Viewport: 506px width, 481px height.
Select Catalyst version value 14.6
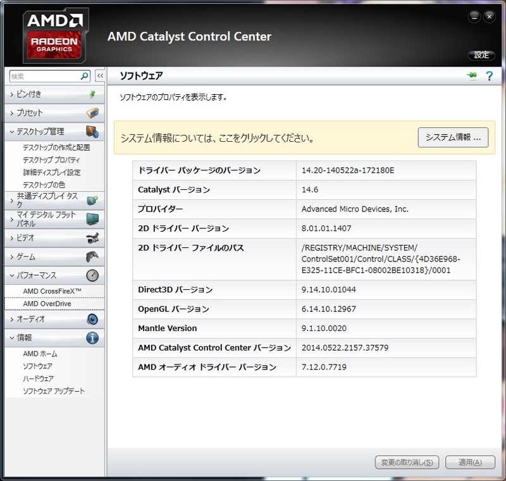tap(310, 190)
